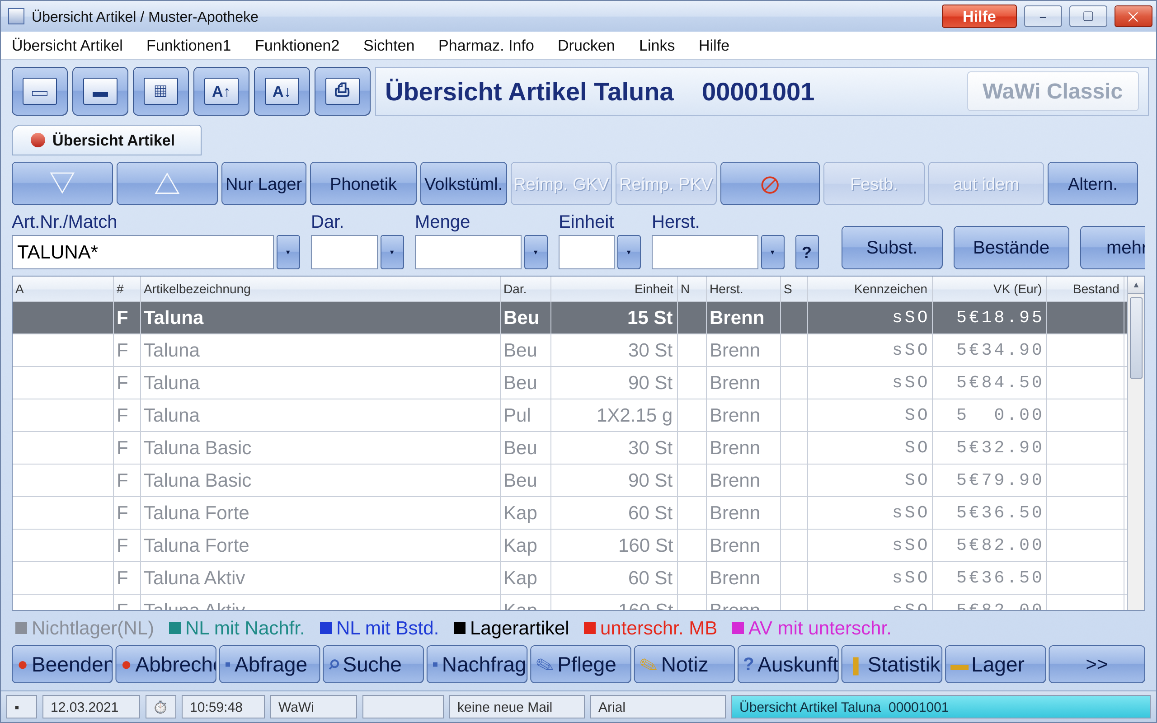This screenshot has height=723, width=1157.
Task: Open Statistik button at the bottom
Action: pyautogui.click(x=892, y=664)
